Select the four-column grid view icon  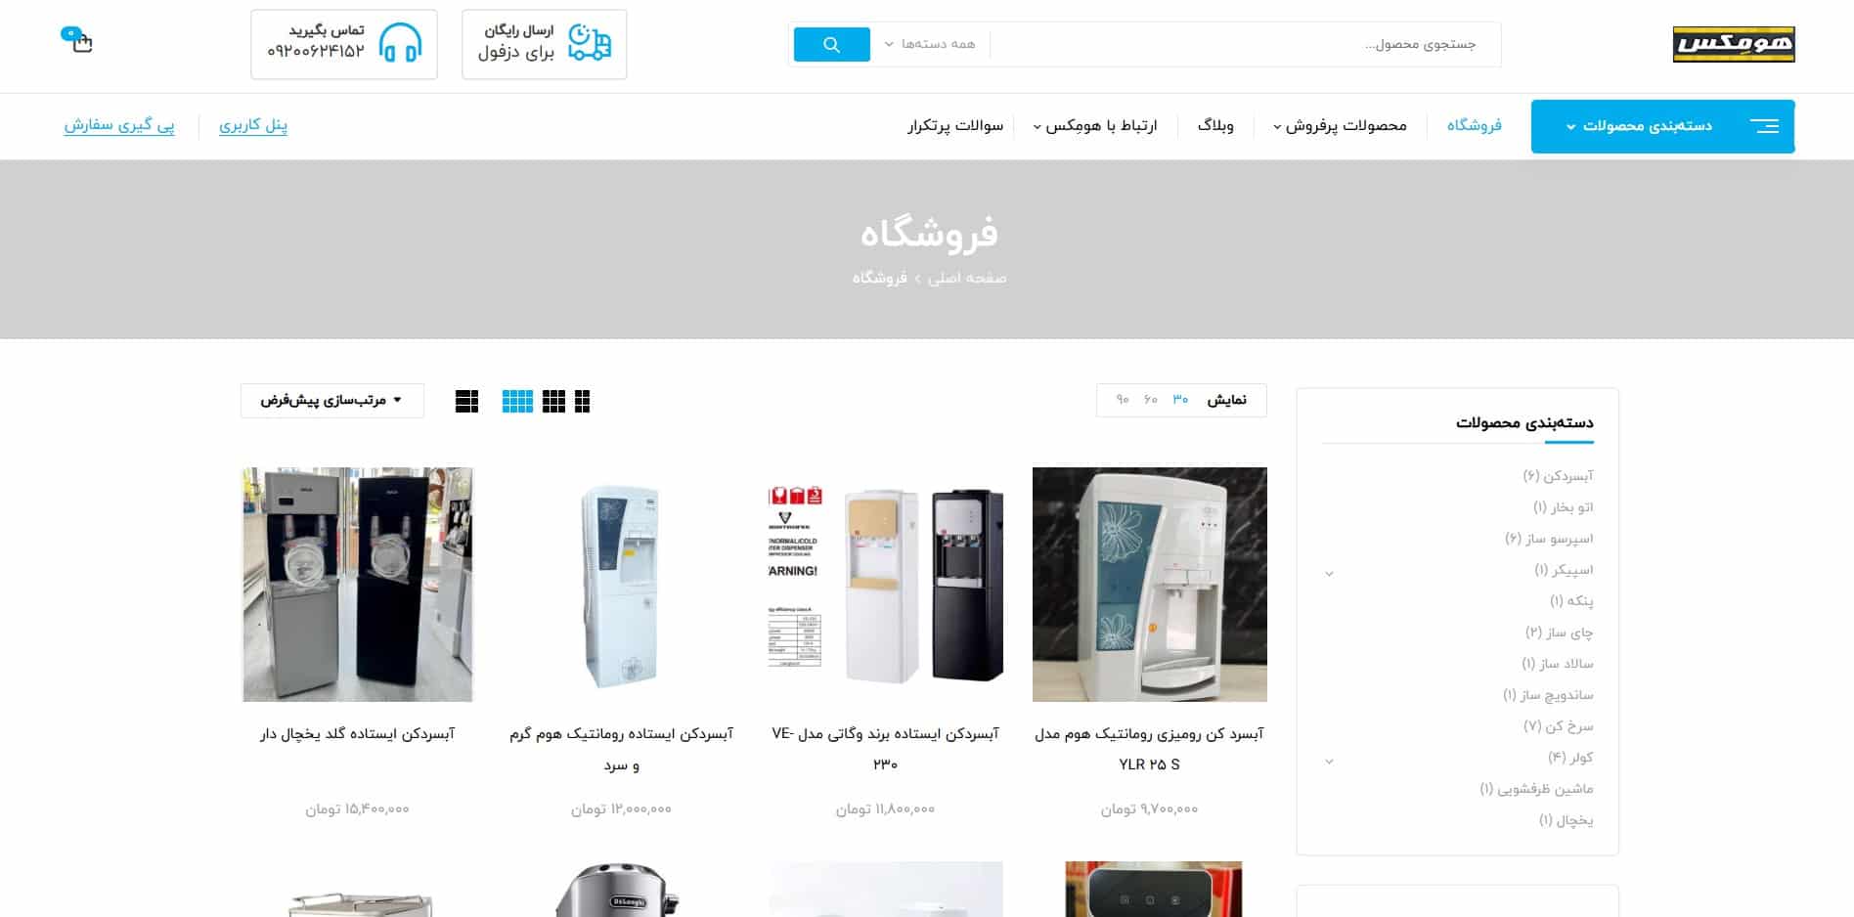click(x=517, y=402)
